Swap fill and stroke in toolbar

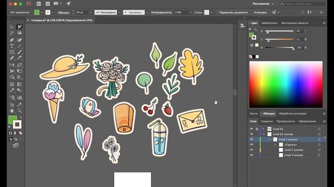(x=21, y=117)
